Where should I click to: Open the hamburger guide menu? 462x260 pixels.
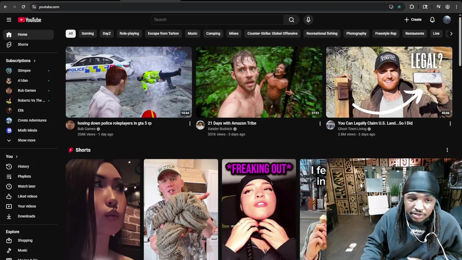(9, 20)
